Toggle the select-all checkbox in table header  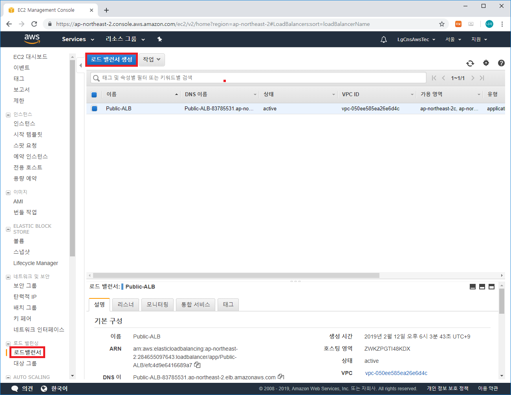point(94,95)
